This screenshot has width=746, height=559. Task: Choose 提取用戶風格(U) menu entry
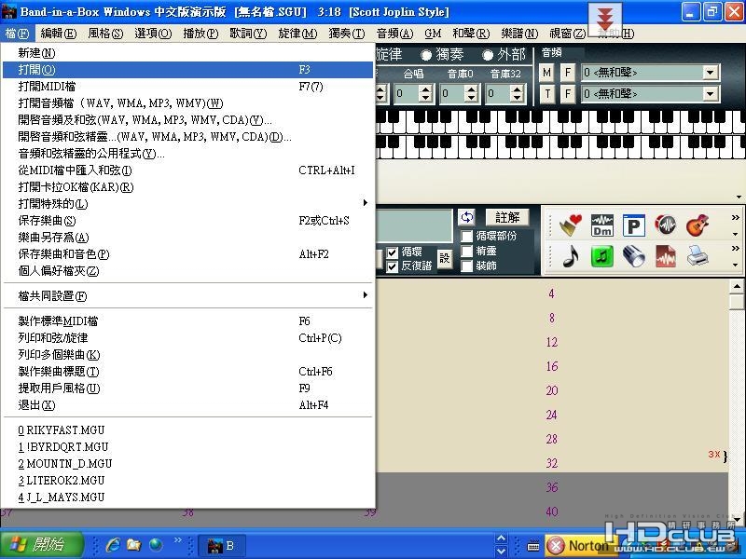tap(188, 389)
